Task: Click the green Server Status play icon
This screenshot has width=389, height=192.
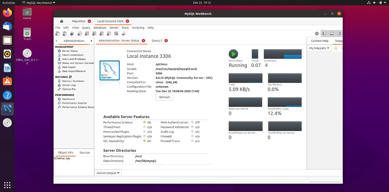Action: (x=233, y=54)
